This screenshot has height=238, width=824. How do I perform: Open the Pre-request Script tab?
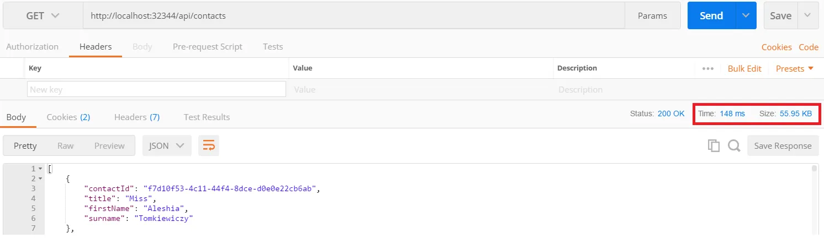coord(207,47)
